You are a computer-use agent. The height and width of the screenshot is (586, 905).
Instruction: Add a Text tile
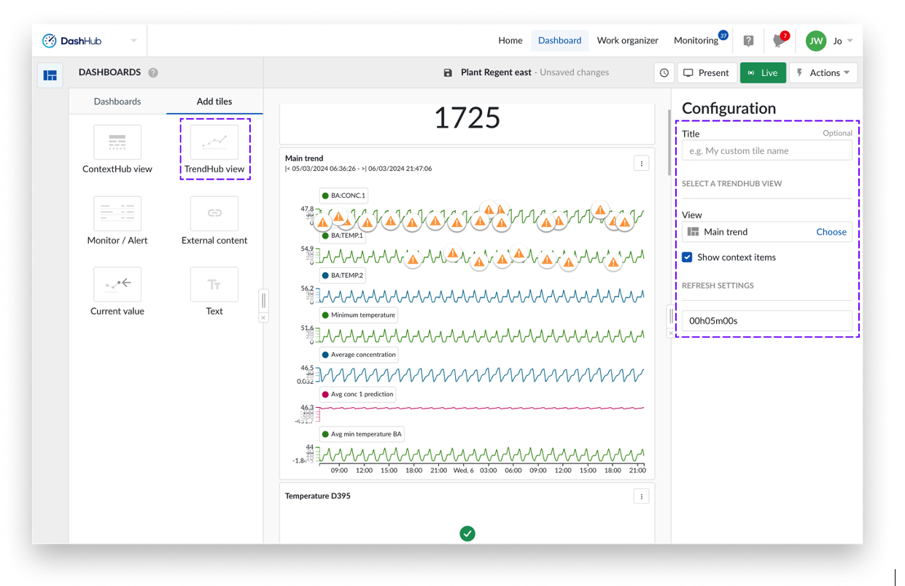click(214, 285)
